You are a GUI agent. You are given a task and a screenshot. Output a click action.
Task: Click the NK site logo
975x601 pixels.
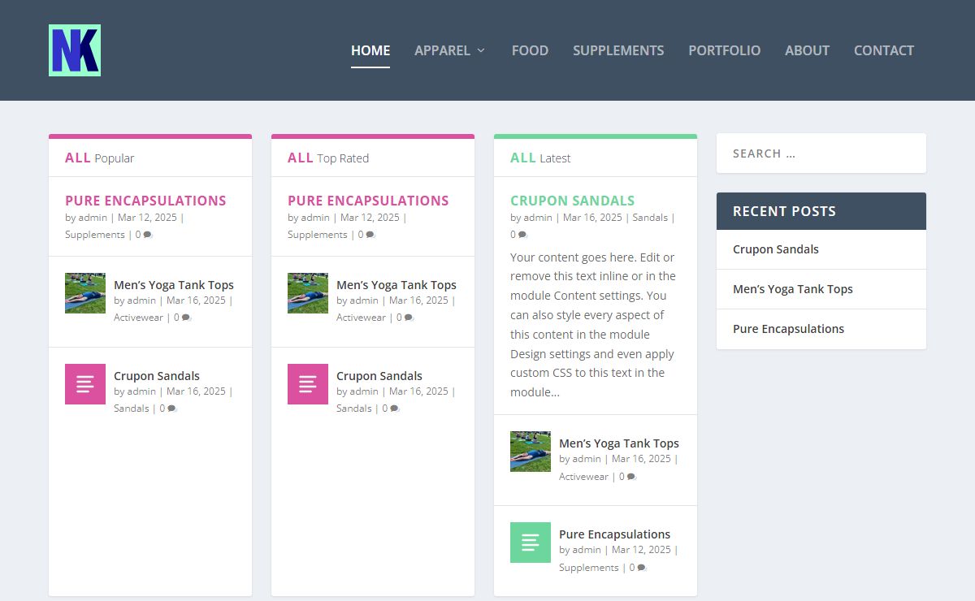(x=75, y=50)
